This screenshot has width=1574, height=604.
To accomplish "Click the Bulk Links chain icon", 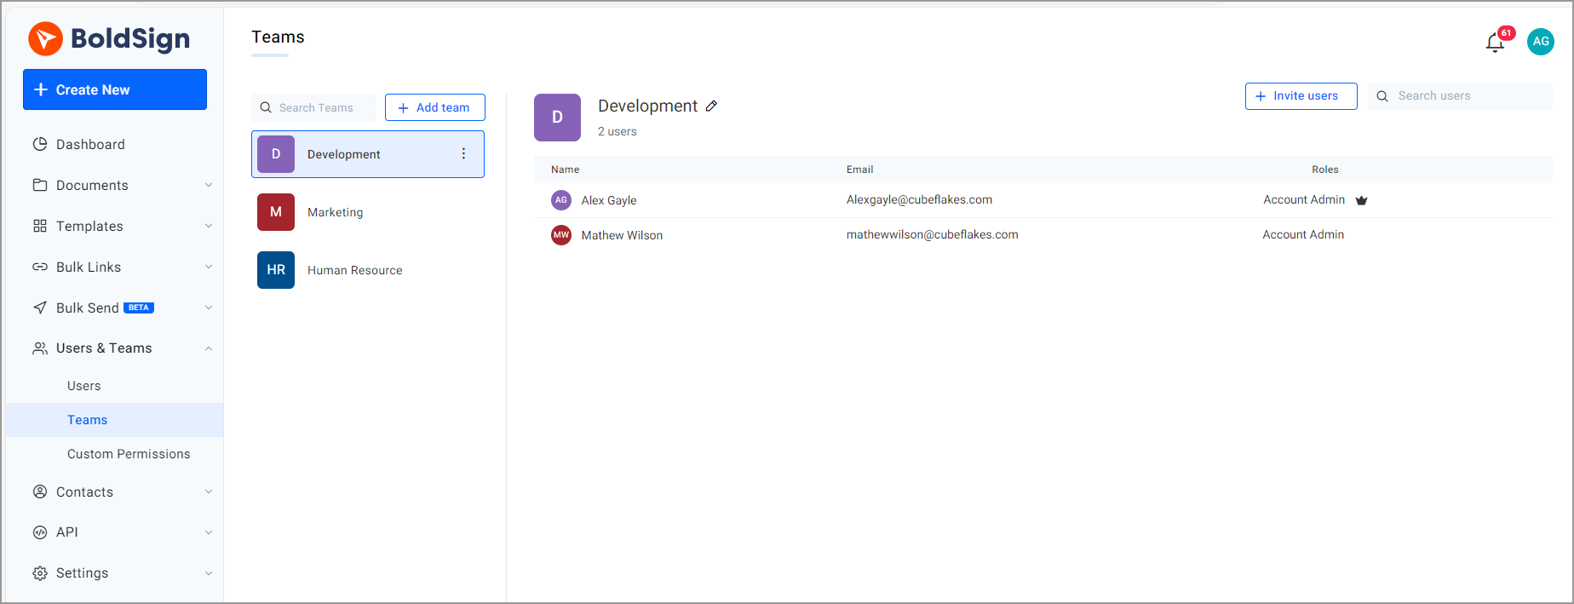I will coord(40,267).
